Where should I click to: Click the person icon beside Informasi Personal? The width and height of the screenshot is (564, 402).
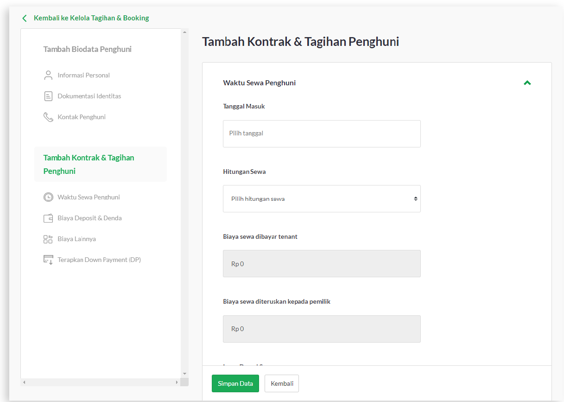(48, 75)
